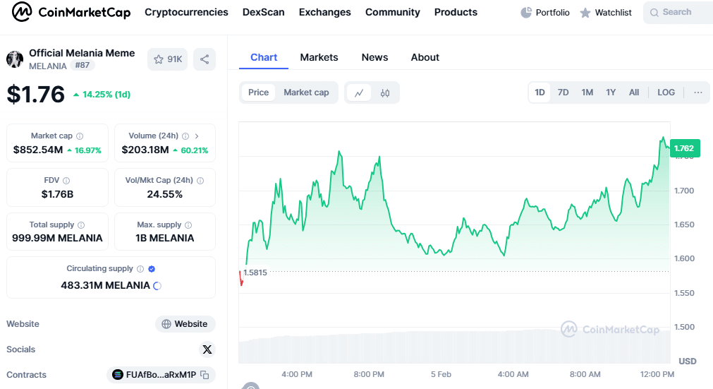Click the Circulating supply info icon

coord(140,269)
